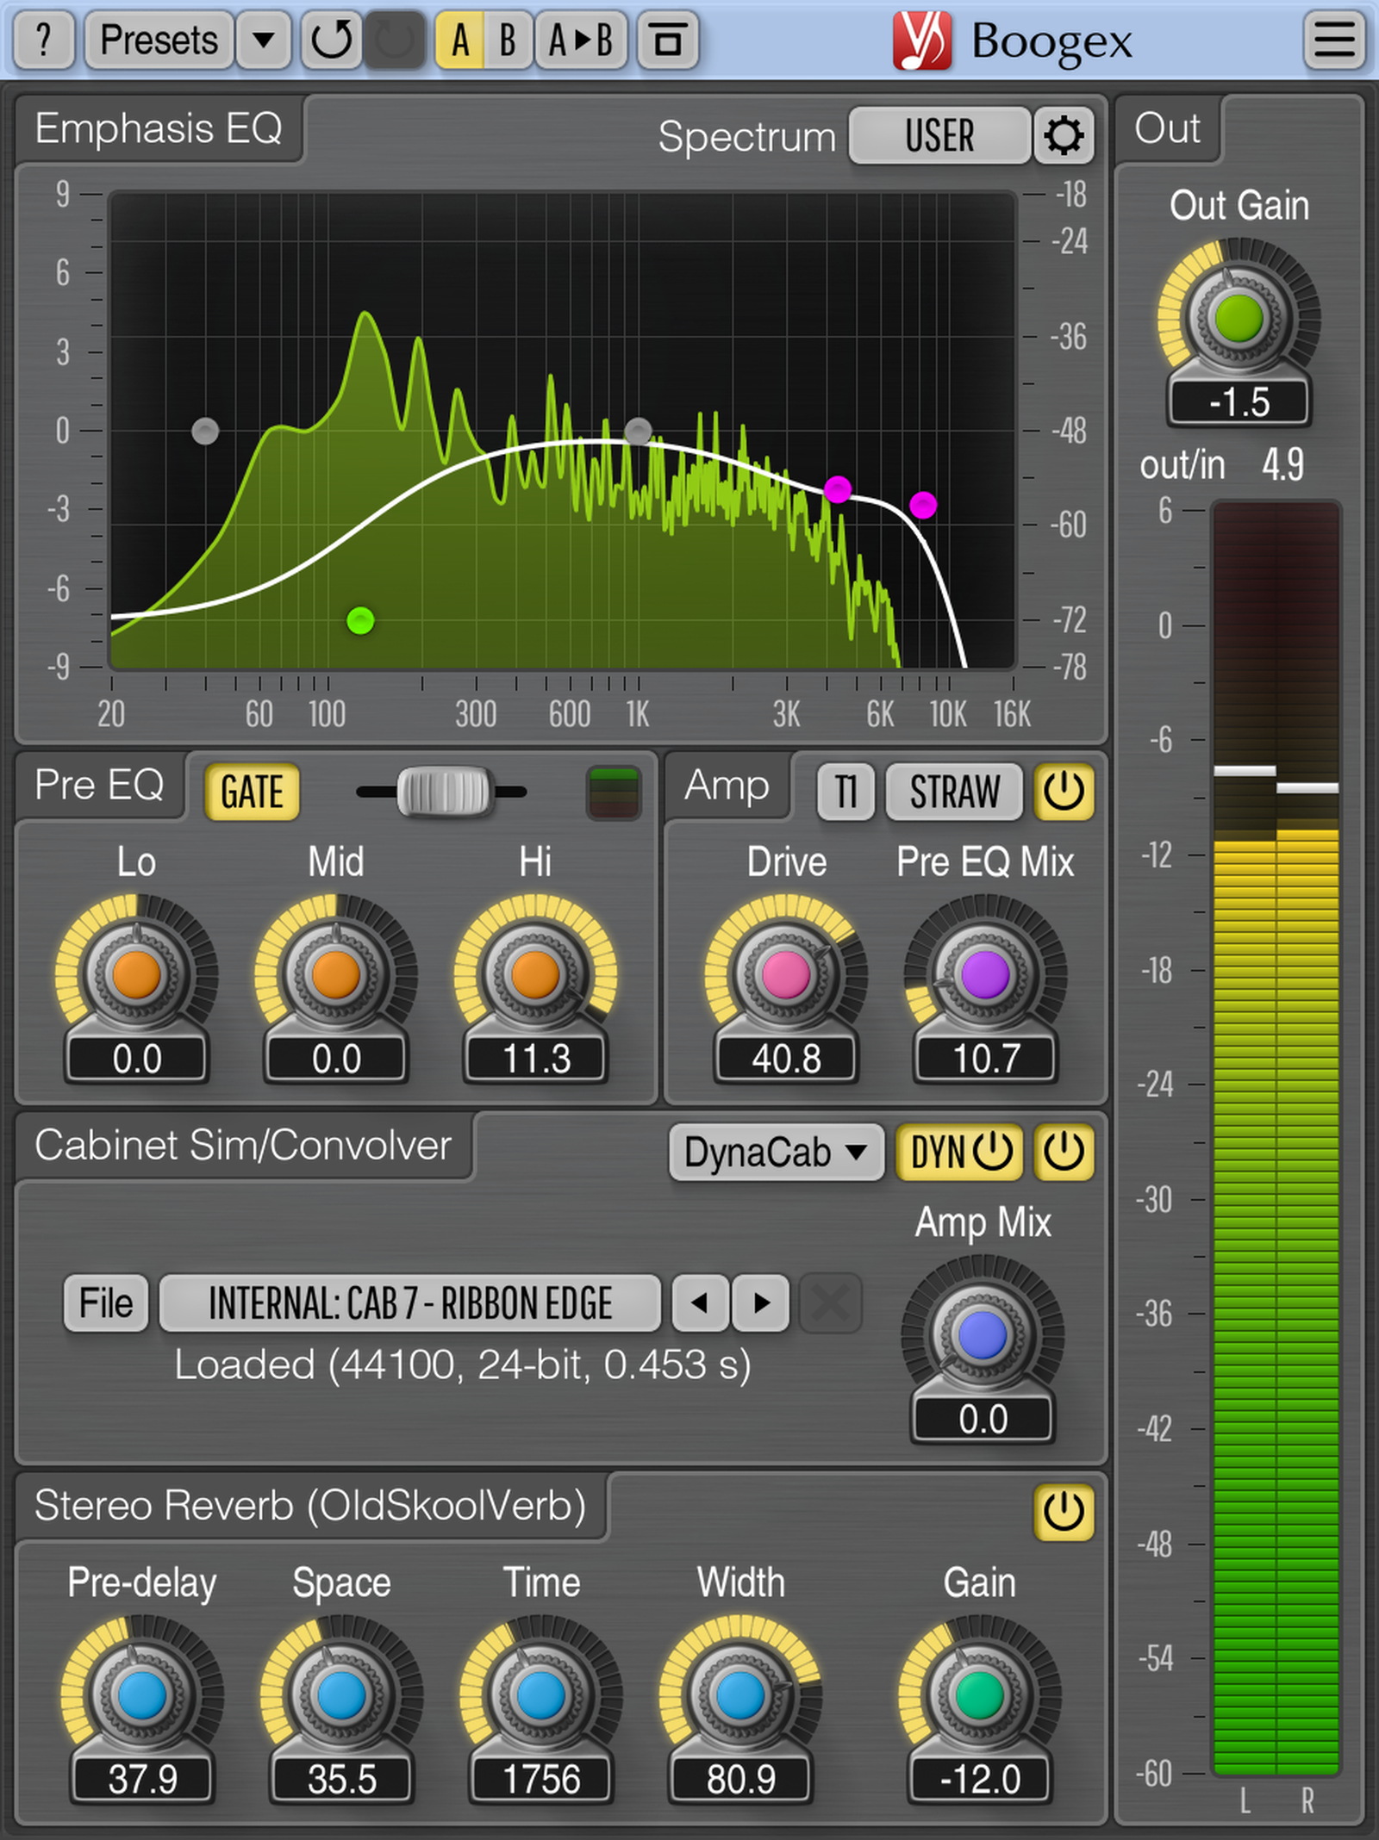Screen dimensions: 1379x1840
Task: Toggle the Amp section power button
Action: 1061,792
